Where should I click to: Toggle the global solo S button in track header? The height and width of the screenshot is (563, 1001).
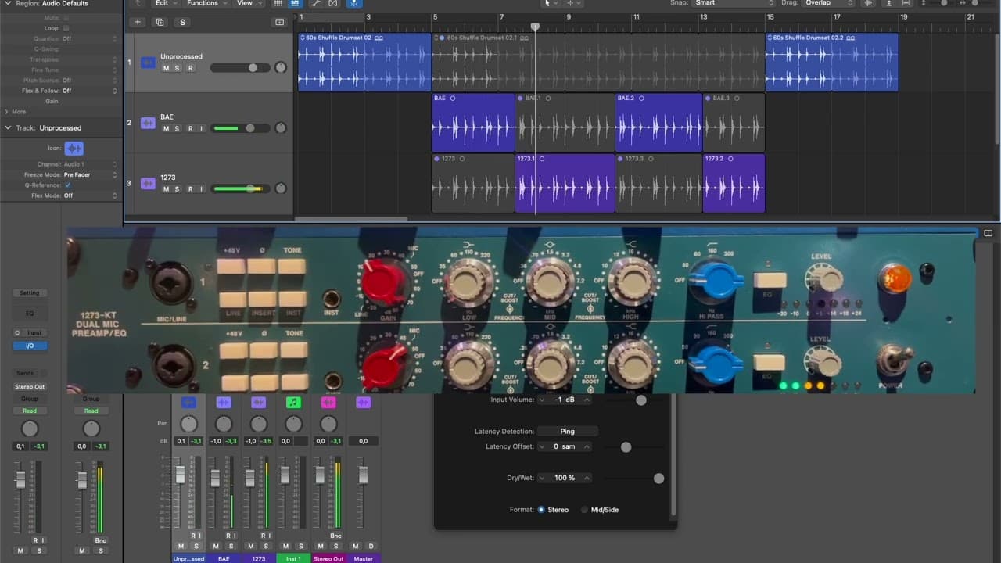coord(183,22)
